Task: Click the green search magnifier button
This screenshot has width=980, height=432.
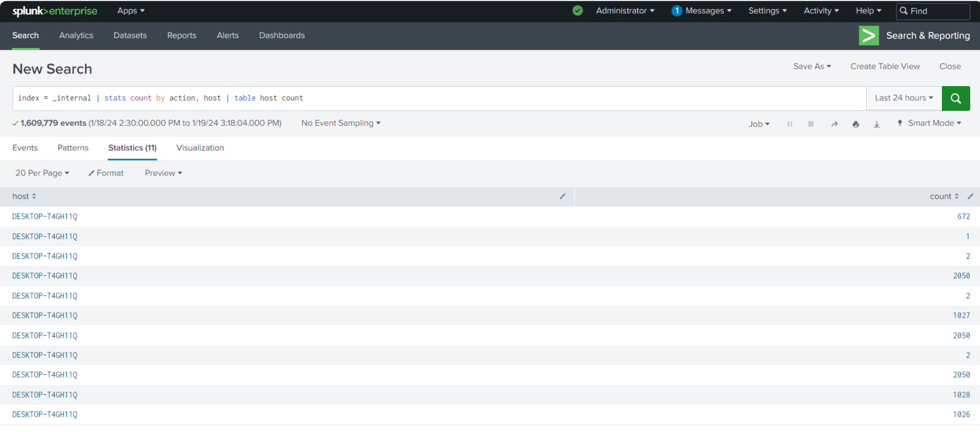Action: tap(955, 98)
